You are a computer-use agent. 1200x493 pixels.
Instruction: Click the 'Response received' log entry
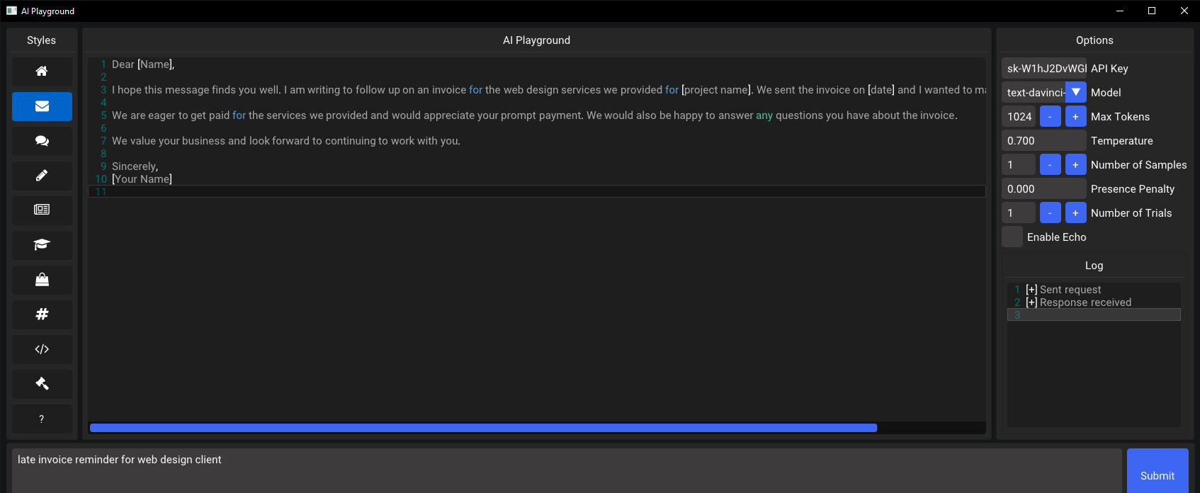[1079, 302]
